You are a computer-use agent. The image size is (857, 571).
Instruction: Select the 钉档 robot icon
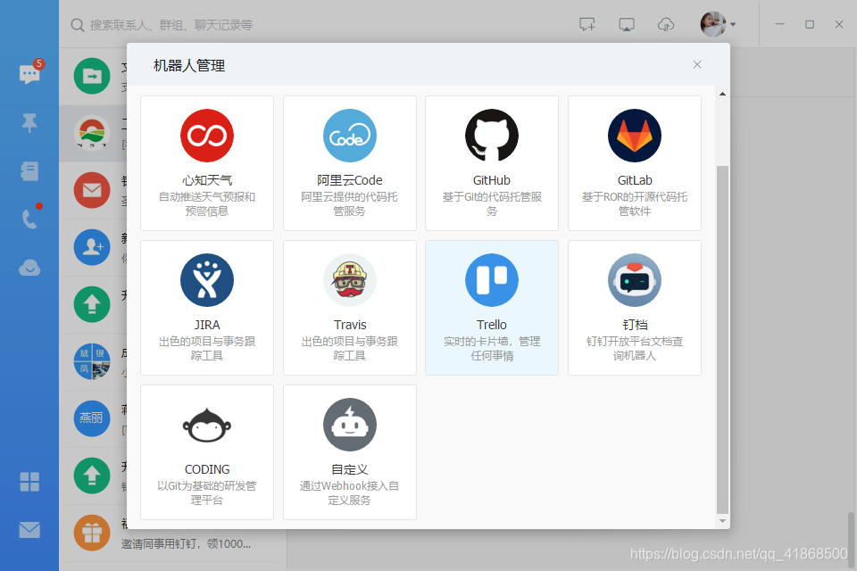tap(635, 280)
